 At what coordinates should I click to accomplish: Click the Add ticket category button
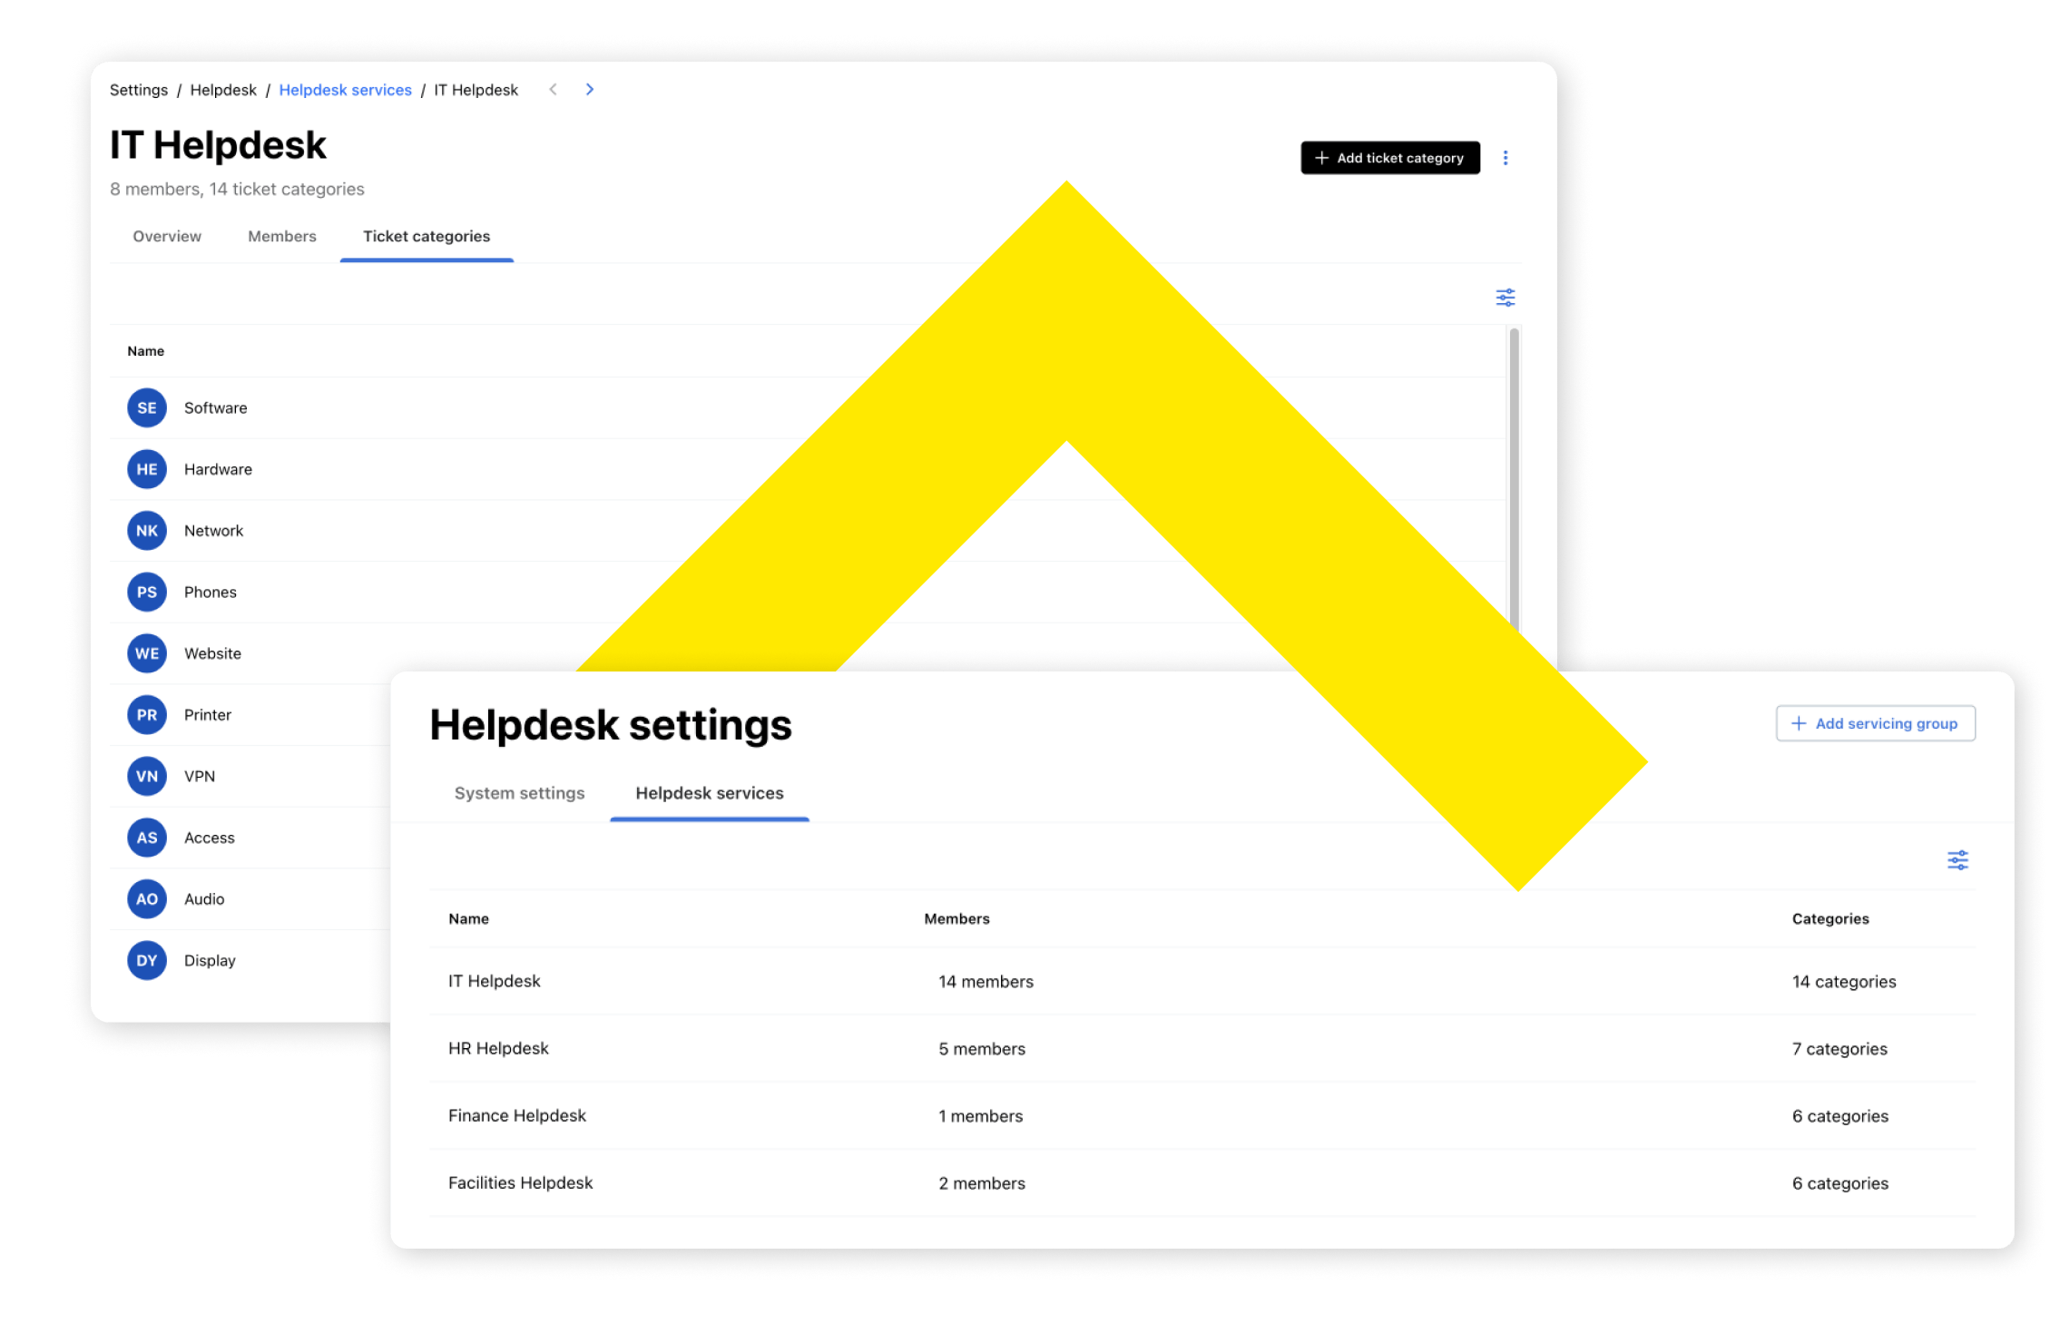click(x=1389, y=157)
